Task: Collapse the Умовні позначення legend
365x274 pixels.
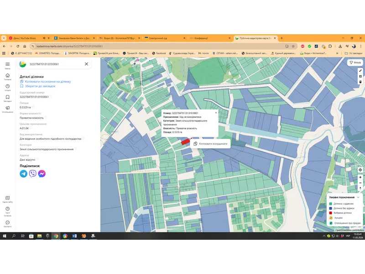Action: pos(359,197)
